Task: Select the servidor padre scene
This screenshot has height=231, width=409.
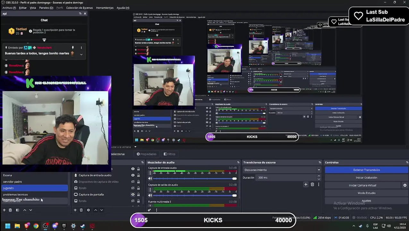Action: [x=35, y=182]
